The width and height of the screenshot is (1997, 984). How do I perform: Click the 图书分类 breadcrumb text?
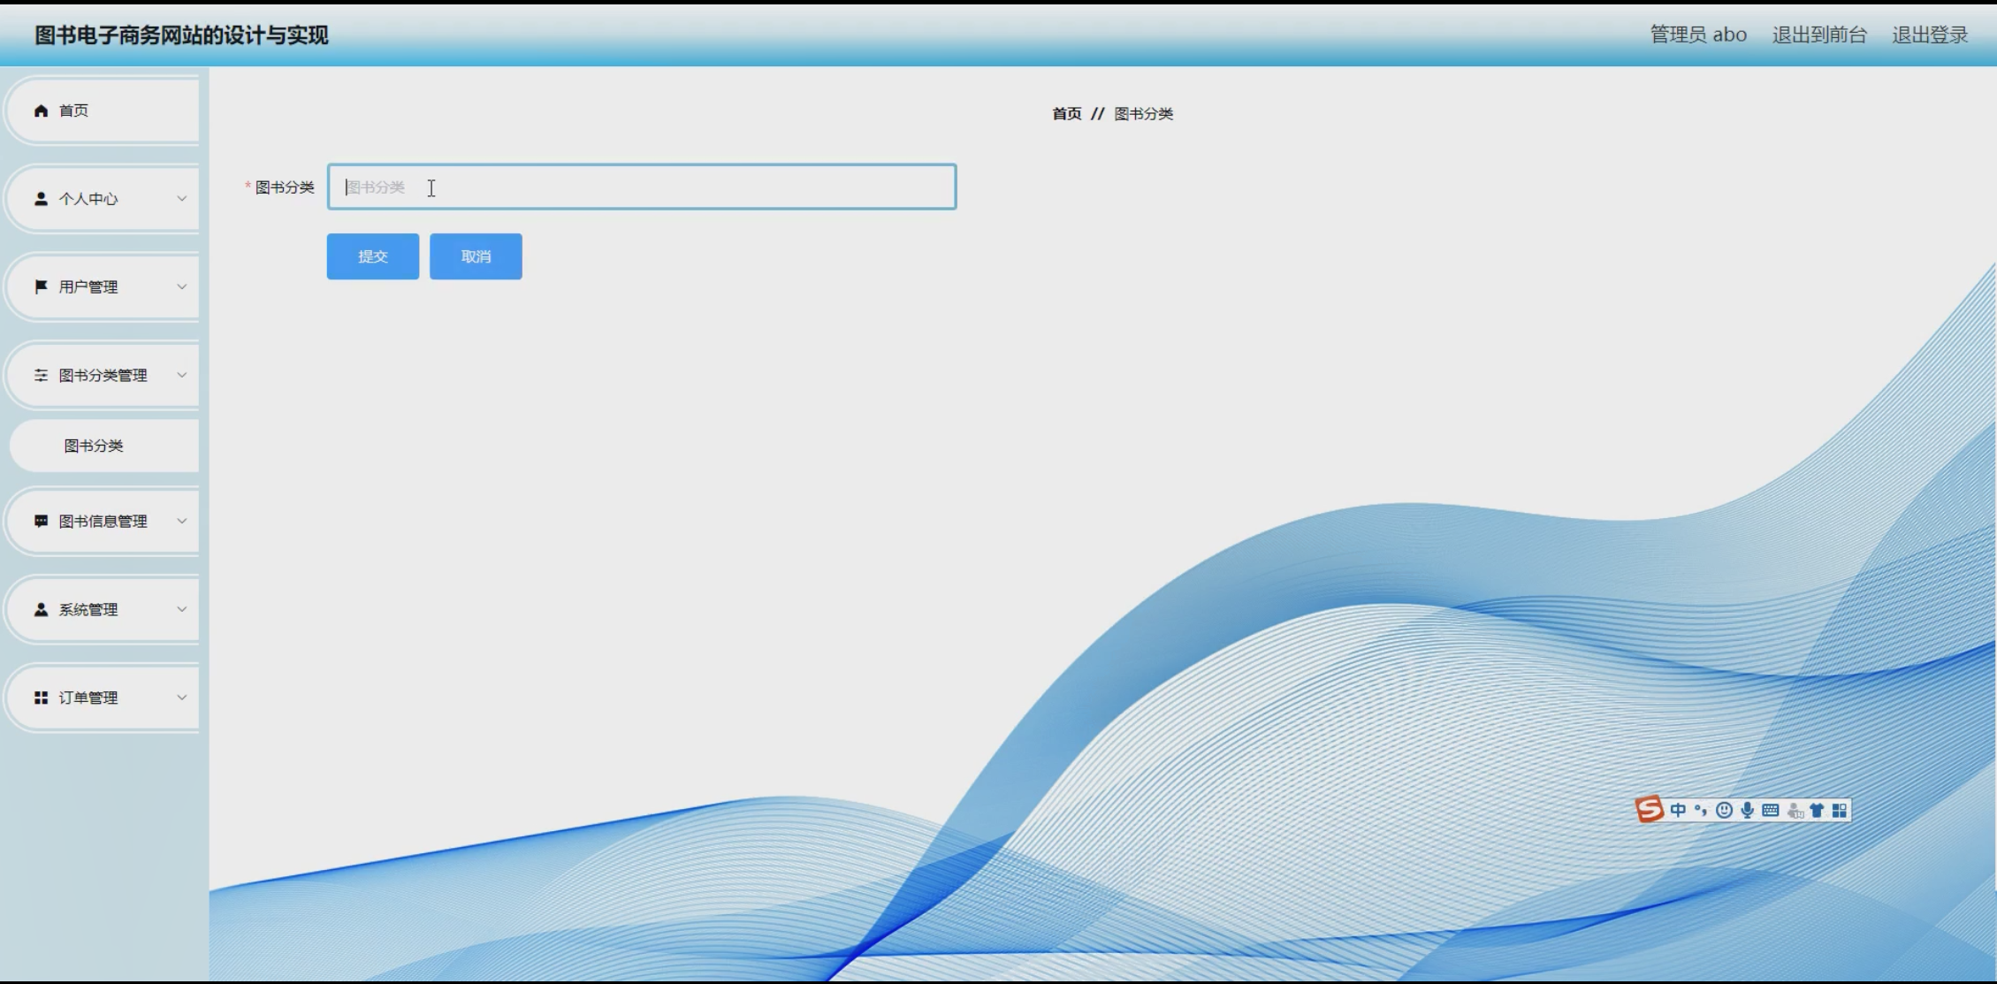click(1143, 113)
